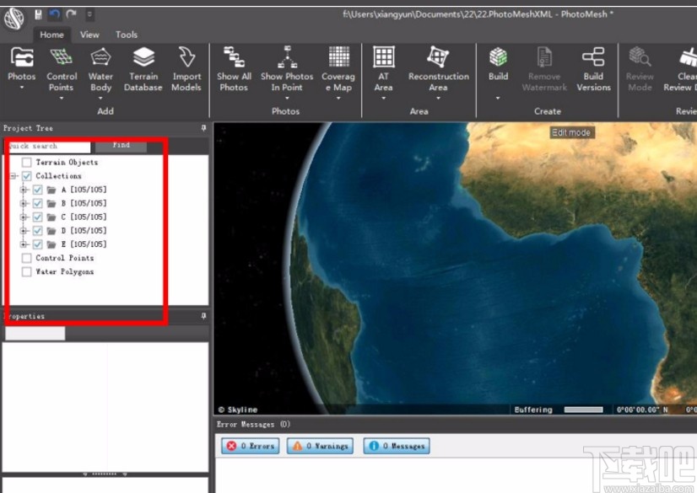Click the Remove Watermark icon
Image resolution: width=697 pixels, height=493 pixels.
544,57
